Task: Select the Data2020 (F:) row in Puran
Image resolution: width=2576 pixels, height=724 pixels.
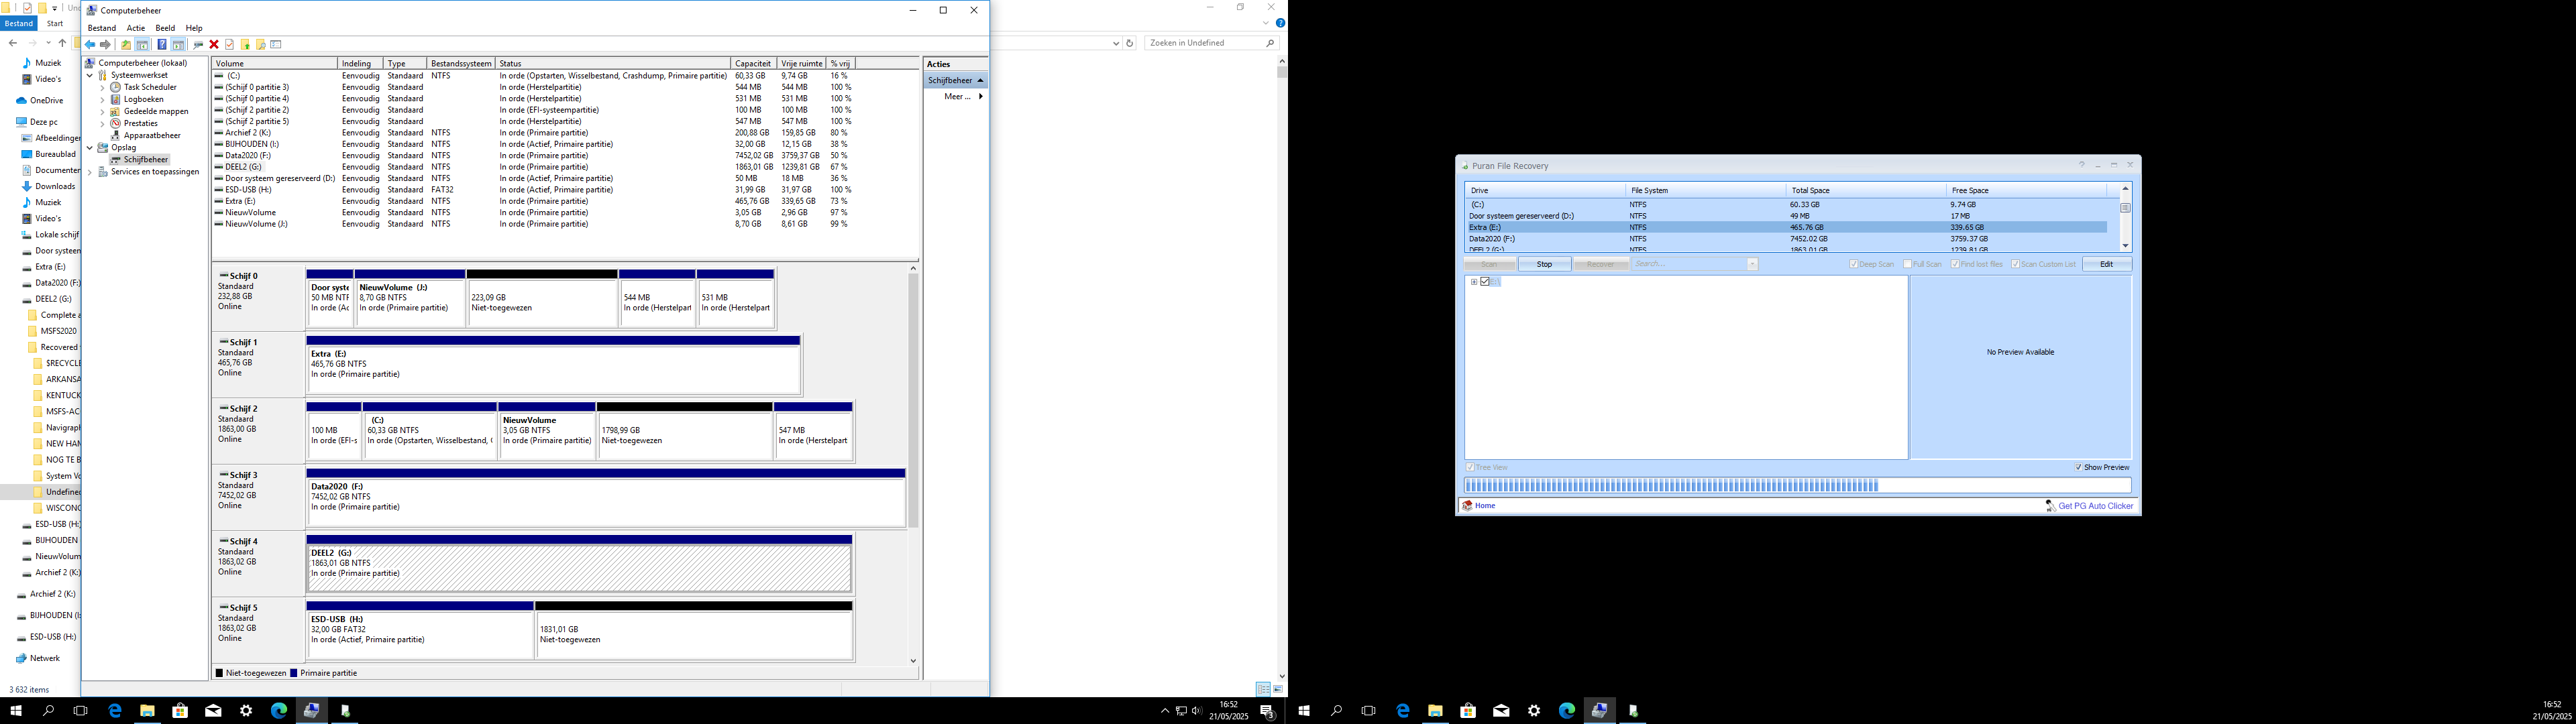Action: (1786, 239)
